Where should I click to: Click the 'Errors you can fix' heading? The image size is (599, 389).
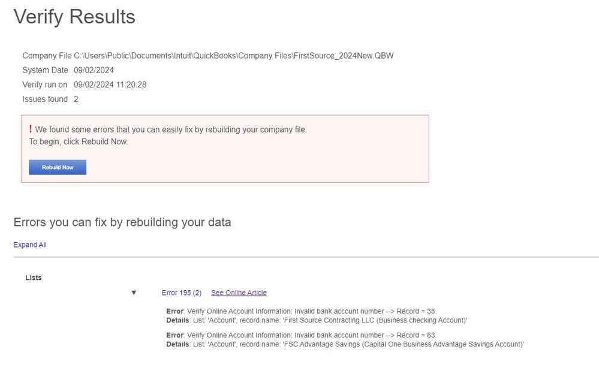tap(122, 222)
